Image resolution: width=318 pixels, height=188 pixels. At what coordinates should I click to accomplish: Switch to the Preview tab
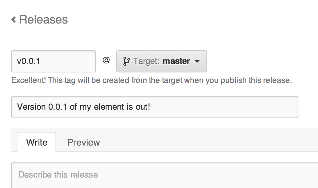coord(84,142)
